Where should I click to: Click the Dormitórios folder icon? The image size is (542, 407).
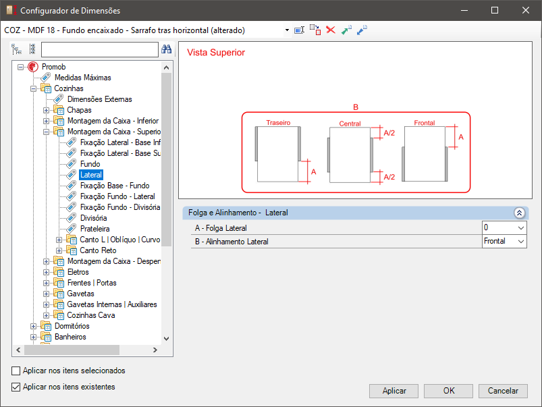coord(46,326)
